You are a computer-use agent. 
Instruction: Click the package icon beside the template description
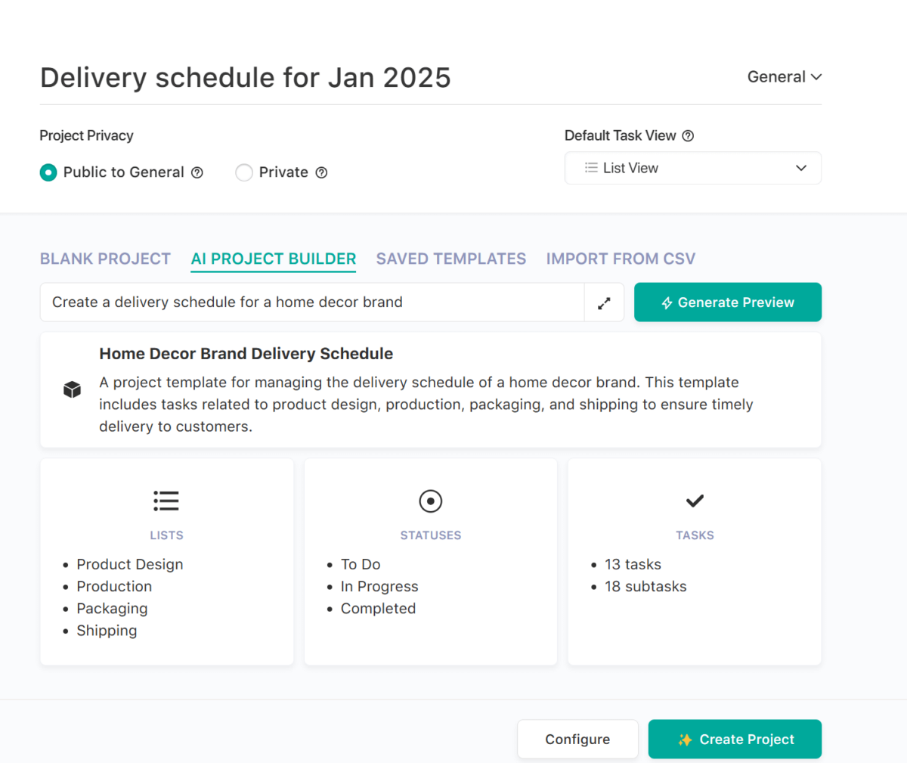click(73, 389)
